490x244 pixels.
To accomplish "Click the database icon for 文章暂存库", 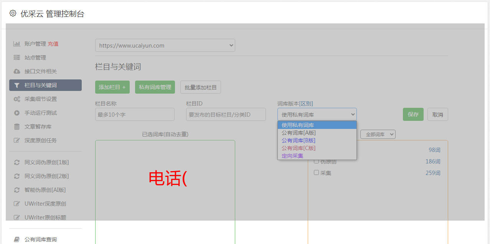I will pos(17,127).
